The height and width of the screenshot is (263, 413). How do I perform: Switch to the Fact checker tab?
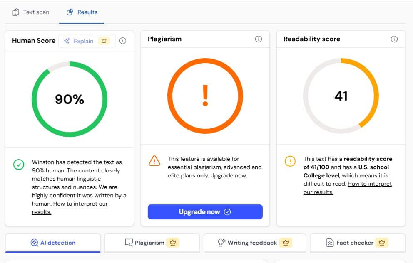pos(357,243)
